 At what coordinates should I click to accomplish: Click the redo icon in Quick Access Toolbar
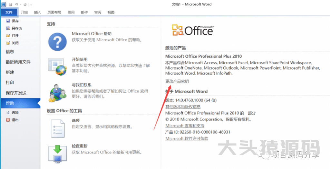click(25, 4)
